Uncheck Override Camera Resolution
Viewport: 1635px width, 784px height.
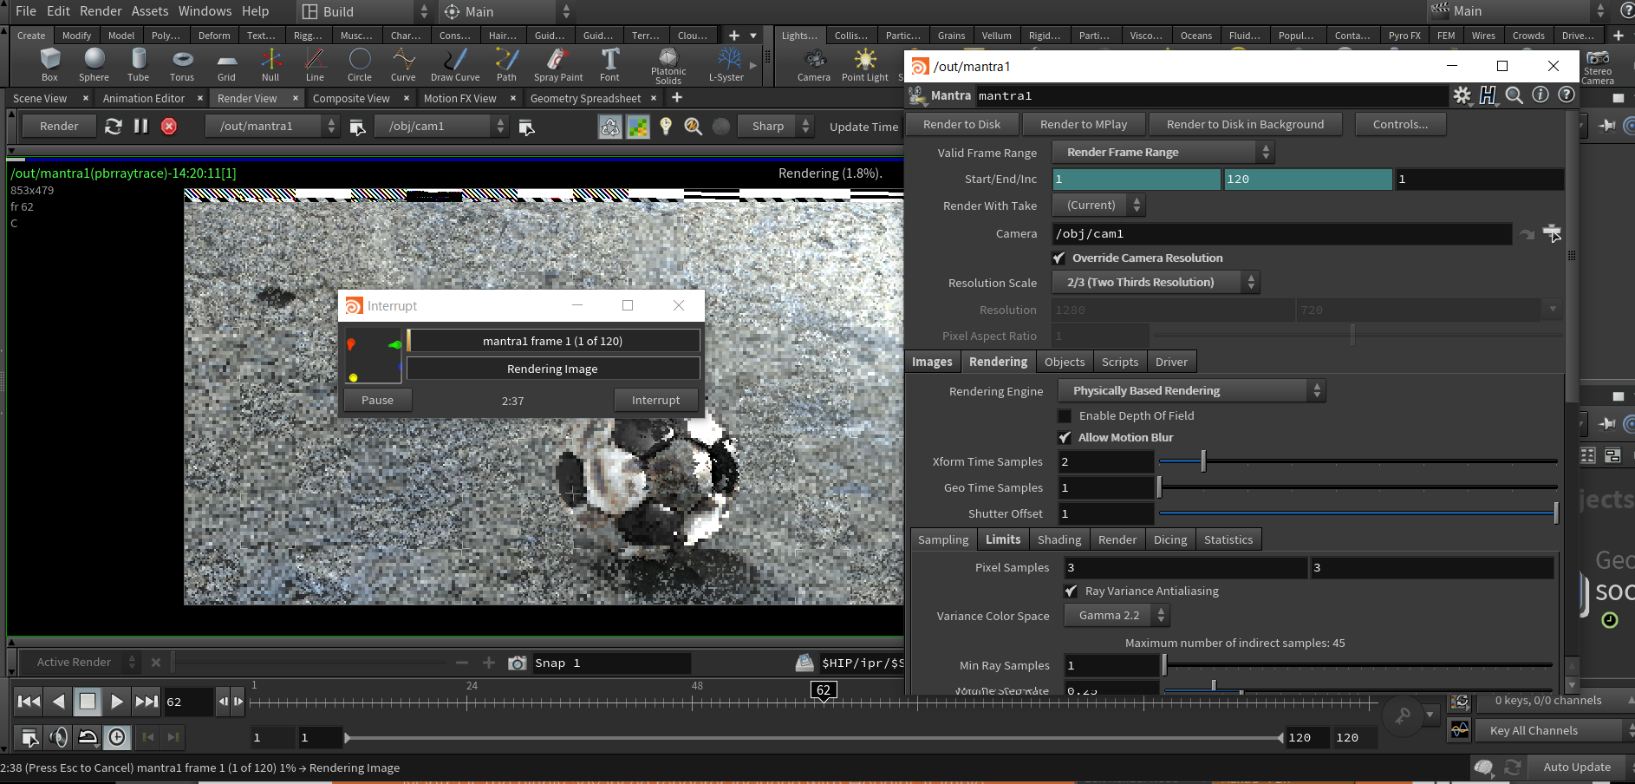(x=1059, y=258)
